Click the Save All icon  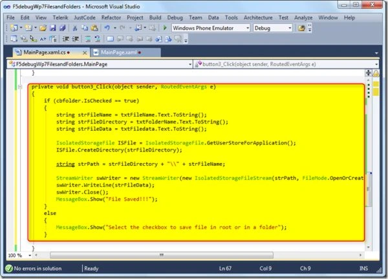point(62,28)
